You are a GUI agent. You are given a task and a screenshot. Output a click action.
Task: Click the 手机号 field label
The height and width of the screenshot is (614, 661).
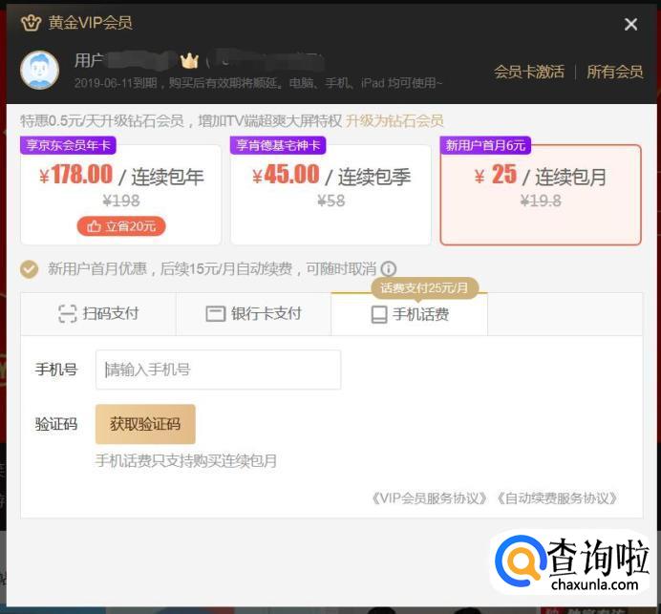pos(56,370)
